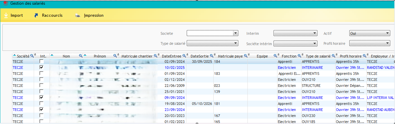Image resolution: width=395 pixels, height=124 pixels.
Task: Click the search magnifier in DateEntree header
Action: (184, 56)
